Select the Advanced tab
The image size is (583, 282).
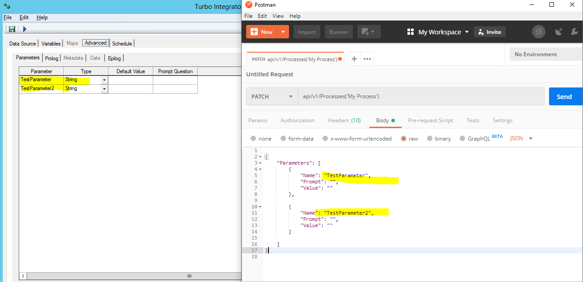pyautogui.click(x=96, y=43)
